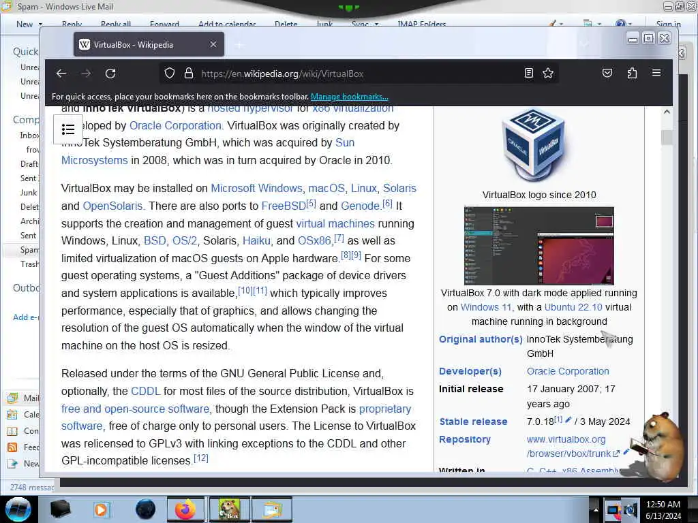Close the VirtualBox Wikipedia tab

tap(213, 44)
